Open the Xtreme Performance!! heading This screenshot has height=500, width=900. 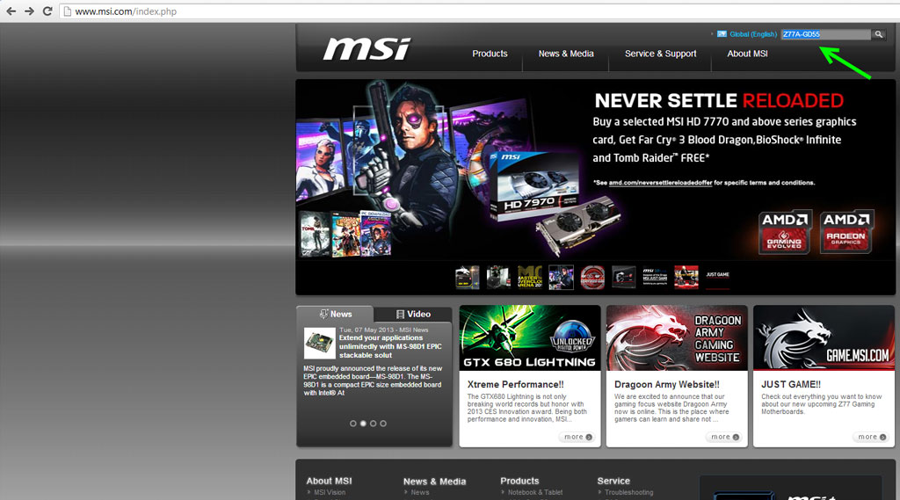(515, 385)
